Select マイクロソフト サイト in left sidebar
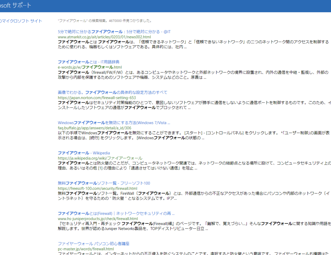 [x=21, y=21]
